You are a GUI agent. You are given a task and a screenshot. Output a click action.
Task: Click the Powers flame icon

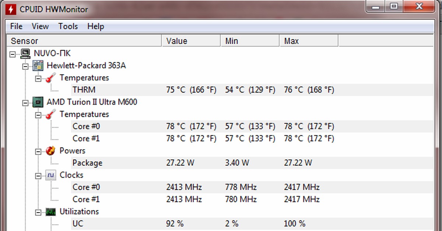click(x=51, y=151)
